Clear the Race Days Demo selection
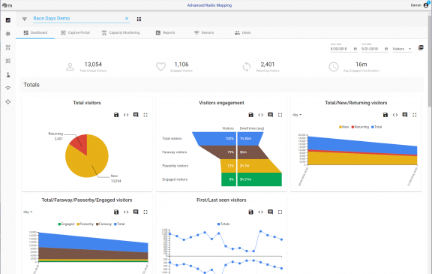The image size is (432, 274). [x=127, y=19]
